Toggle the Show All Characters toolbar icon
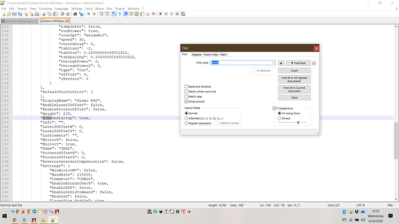This screenshot has width=399, height=224. 120,14
